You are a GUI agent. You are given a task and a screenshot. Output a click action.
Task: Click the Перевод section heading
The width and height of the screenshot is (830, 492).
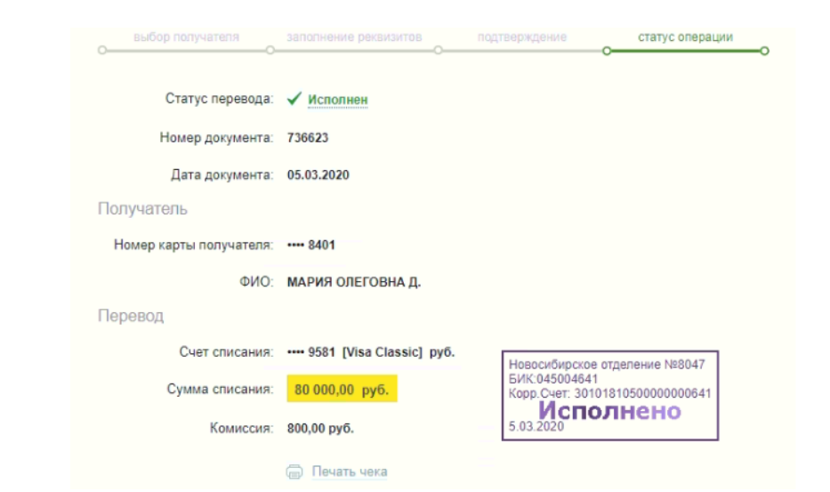131,316
